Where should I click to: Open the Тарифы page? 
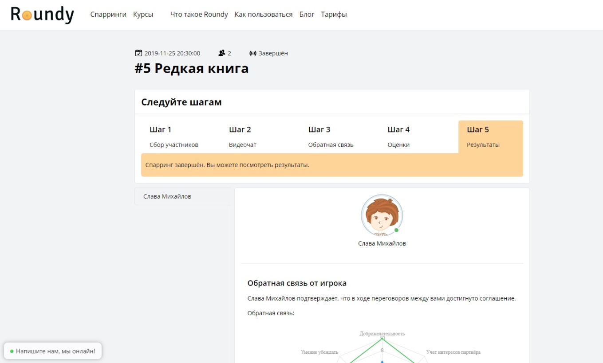click(x=334, y=15)
